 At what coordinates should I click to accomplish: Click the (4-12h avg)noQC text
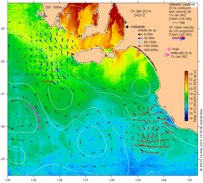pos(181,31)
